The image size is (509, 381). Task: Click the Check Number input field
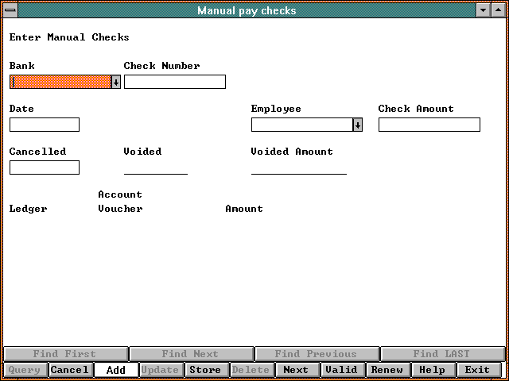pos(174,82)
